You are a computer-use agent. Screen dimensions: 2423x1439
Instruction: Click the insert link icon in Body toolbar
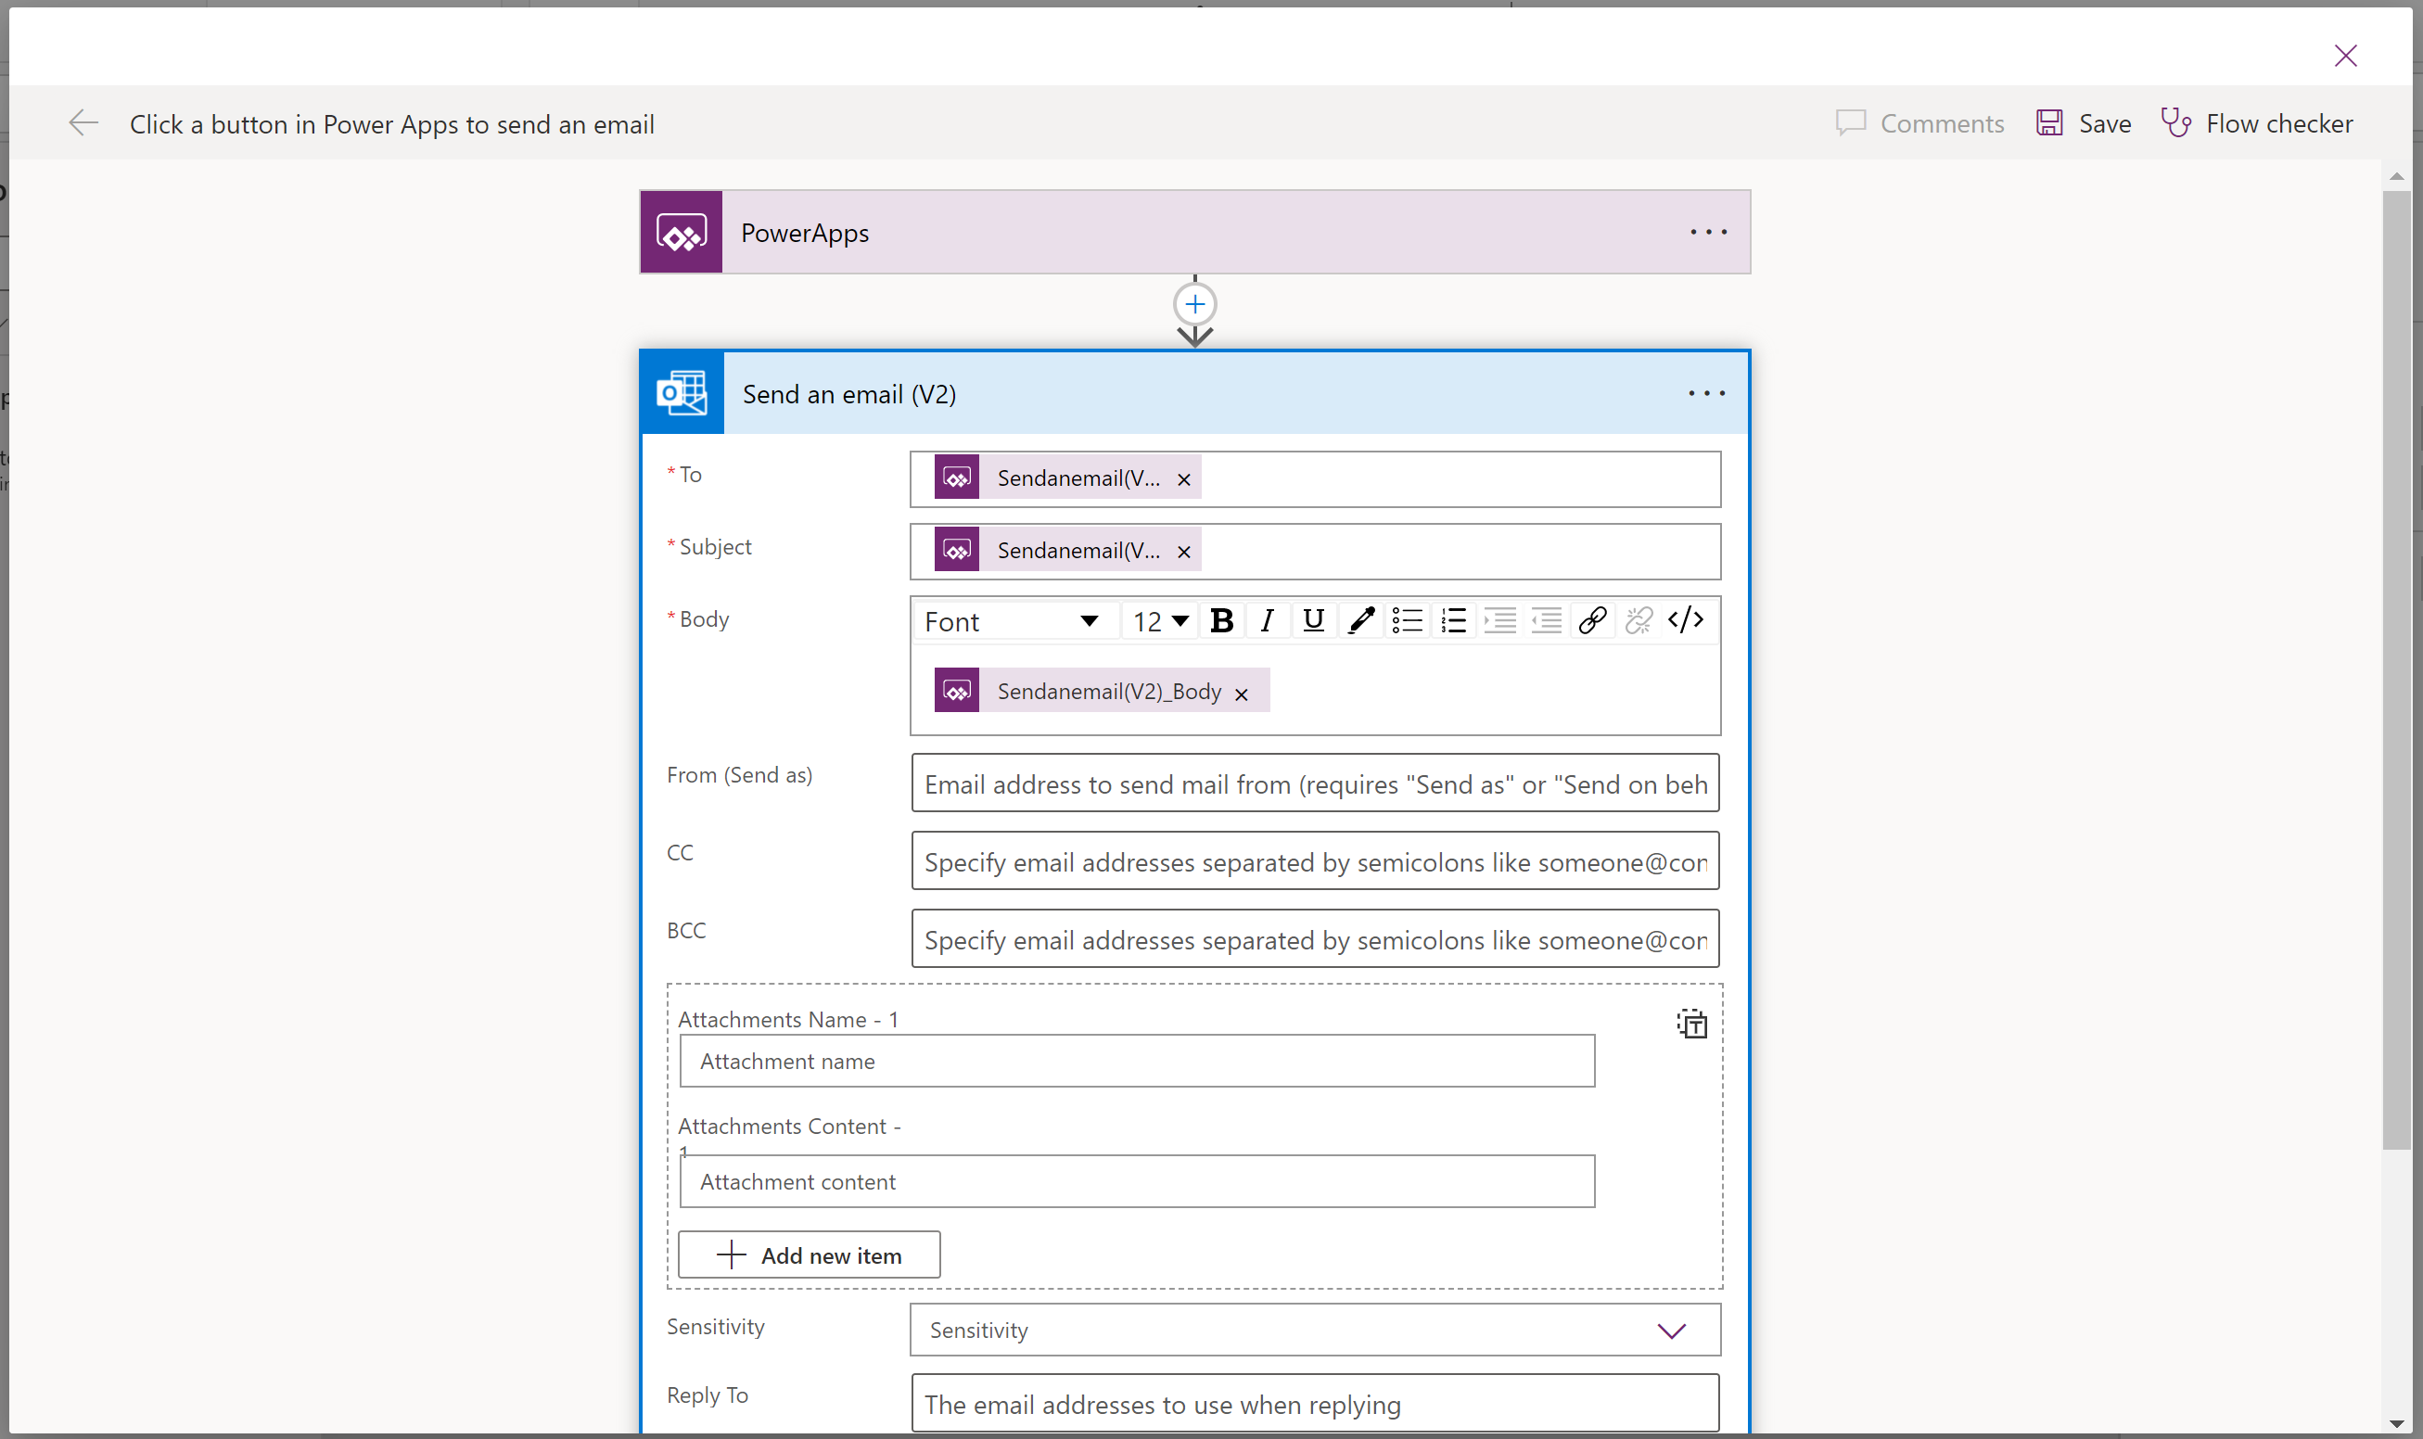click(x=1592, y=620)
